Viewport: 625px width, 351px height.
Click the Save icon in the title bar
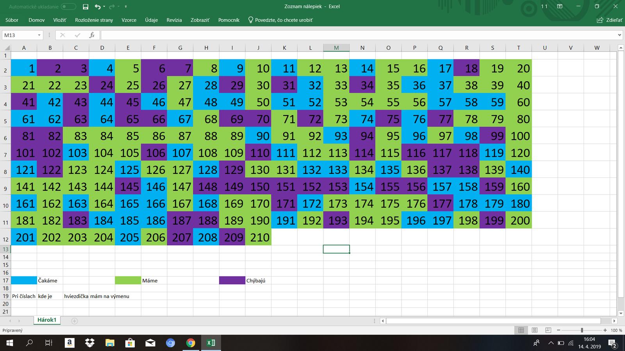coord(86,7)
